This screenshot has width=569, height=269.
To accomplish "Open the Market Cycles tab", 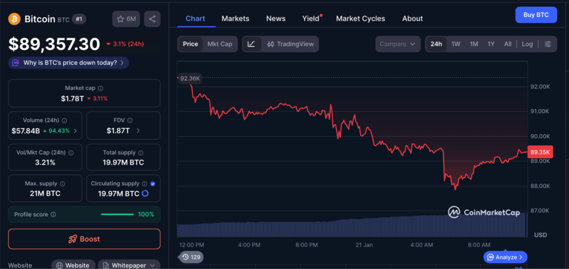I will [360, 18].
